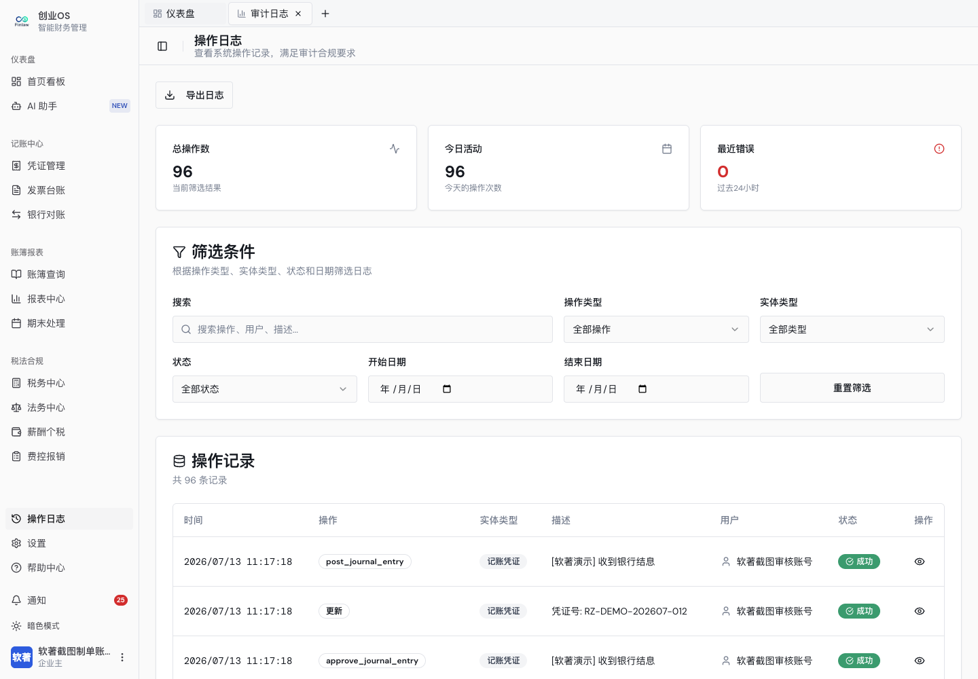
Task: Select the 审计日志 tab
Action: pos(270,14)
